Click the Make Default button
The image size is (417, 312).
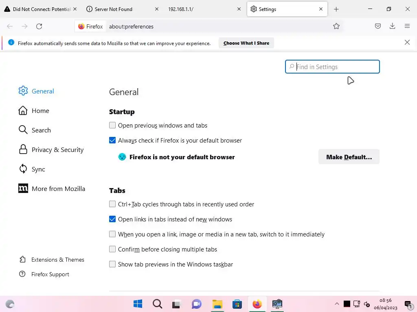pyautogui.click(x=349, y=157)
